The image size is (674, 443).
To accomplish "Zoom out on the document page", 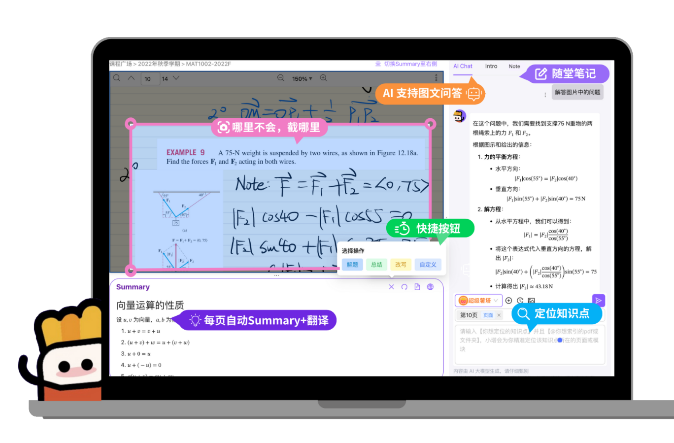I will coord(280,77).
